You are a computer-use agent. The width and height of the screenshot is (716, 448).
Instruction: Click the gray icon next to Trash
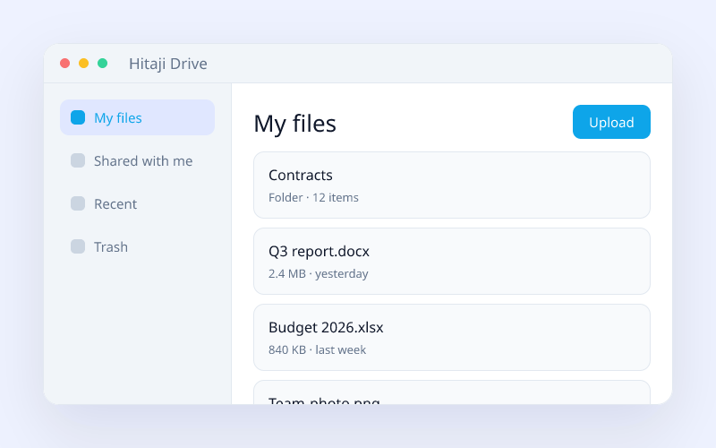(x=78, y=246)
